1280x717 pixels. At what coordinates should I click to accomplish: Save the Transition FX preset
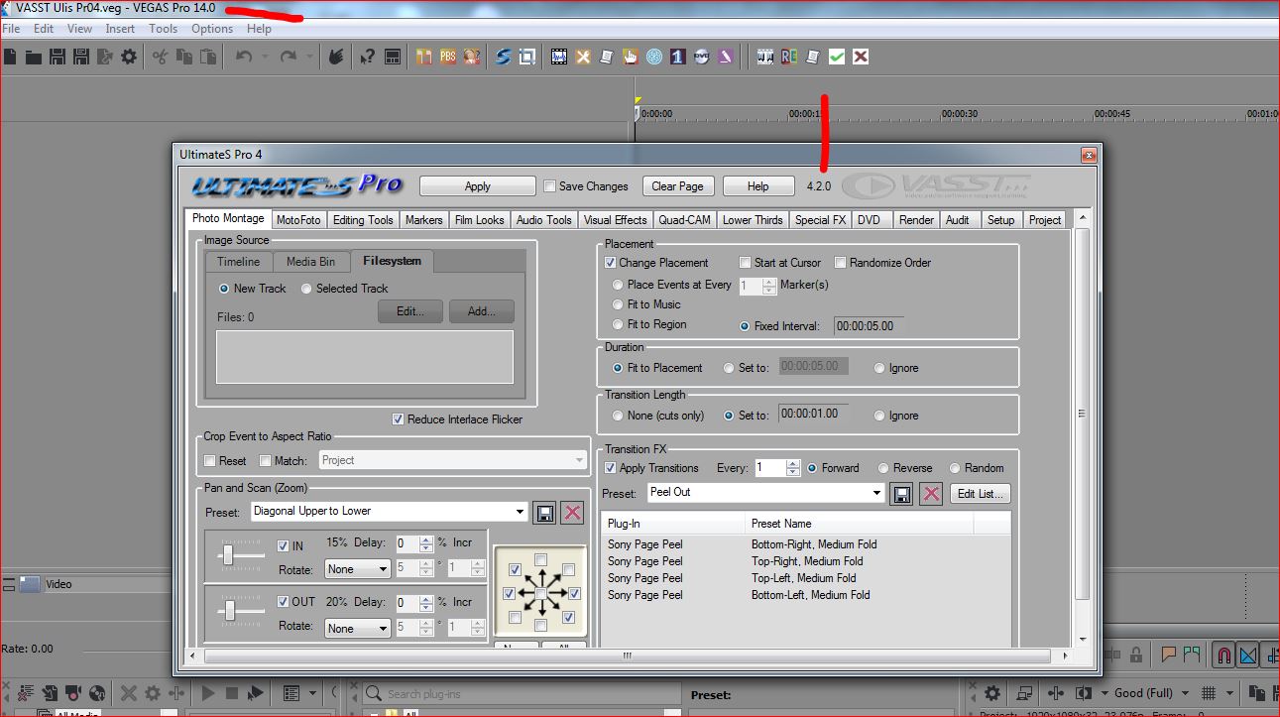[x=901, y=494]
